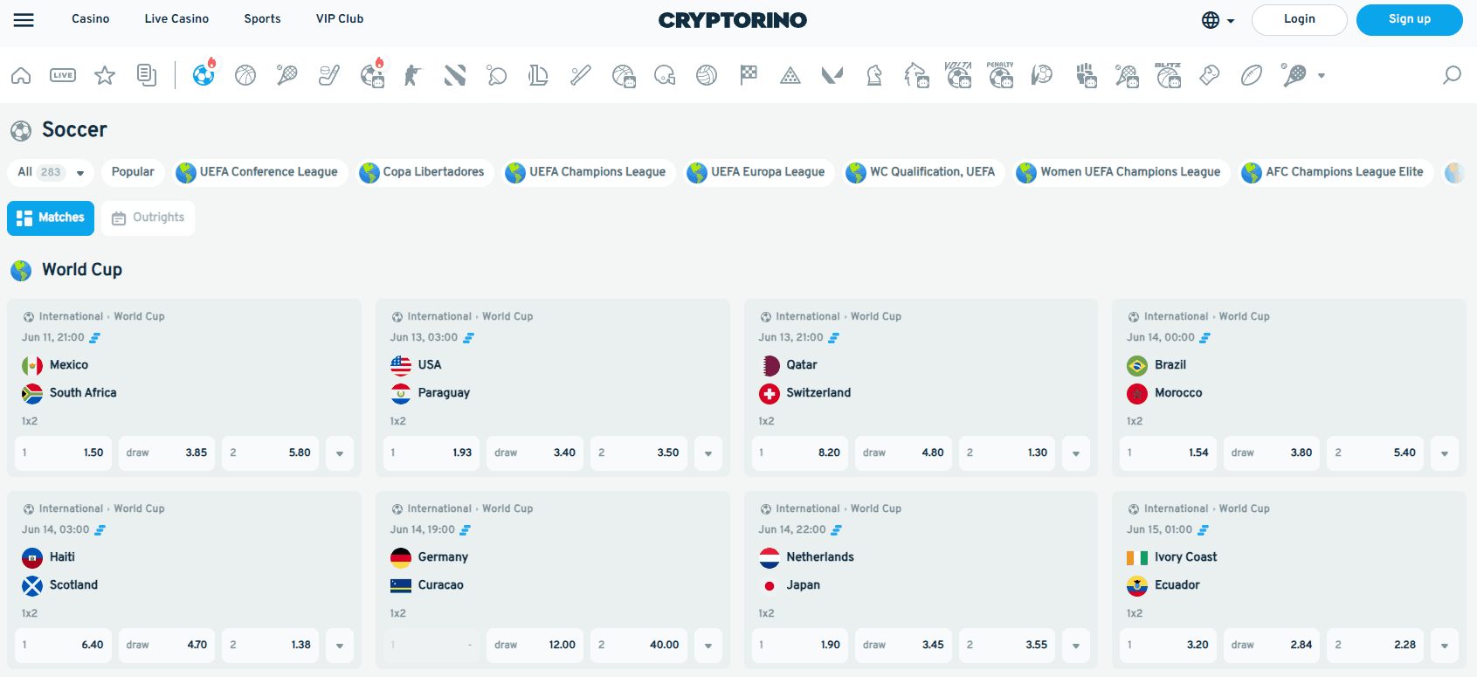Select the UEFA Champions League filter
Screen dimensions: 1477x677
point(588,172)
